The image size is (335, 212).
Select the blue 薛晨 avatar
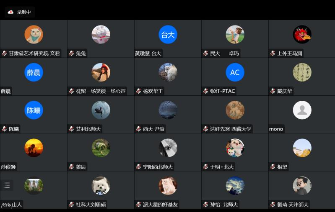click(x=34, y=72)
